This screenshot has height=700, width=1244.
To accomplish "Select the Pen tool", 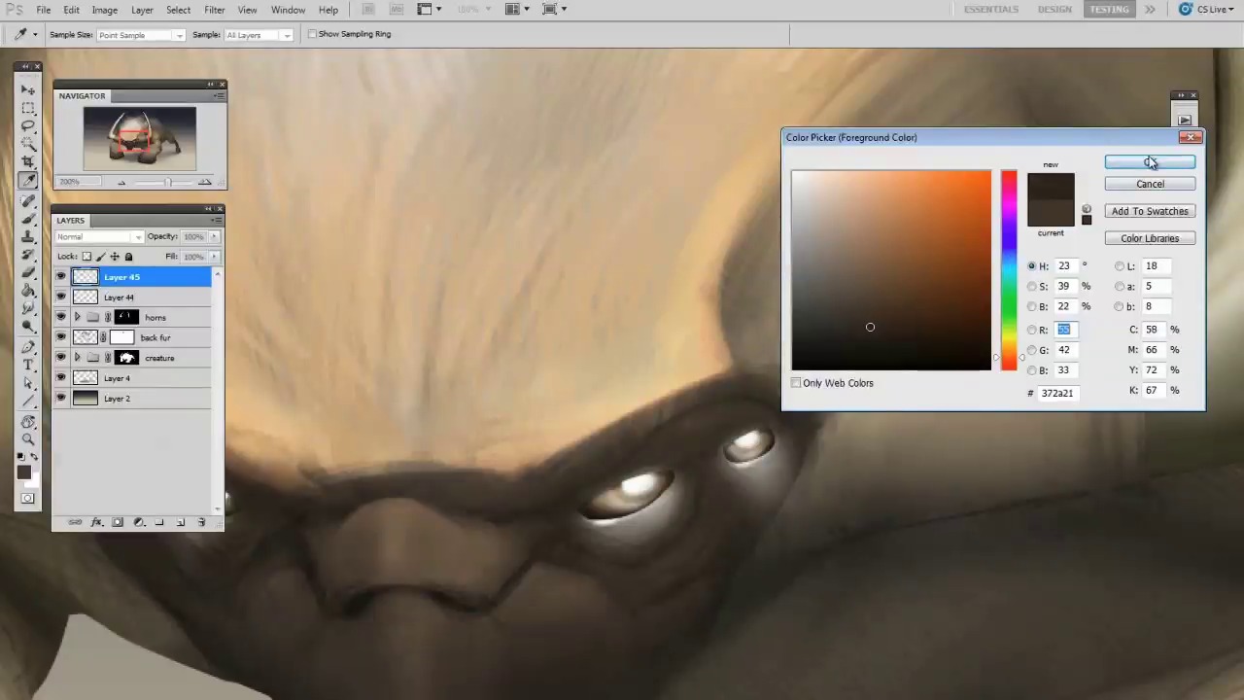I will click(28, 346).
